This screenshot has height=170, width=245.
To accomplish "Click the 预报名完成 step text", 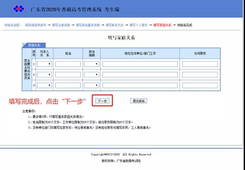I will tap(185, 25).
